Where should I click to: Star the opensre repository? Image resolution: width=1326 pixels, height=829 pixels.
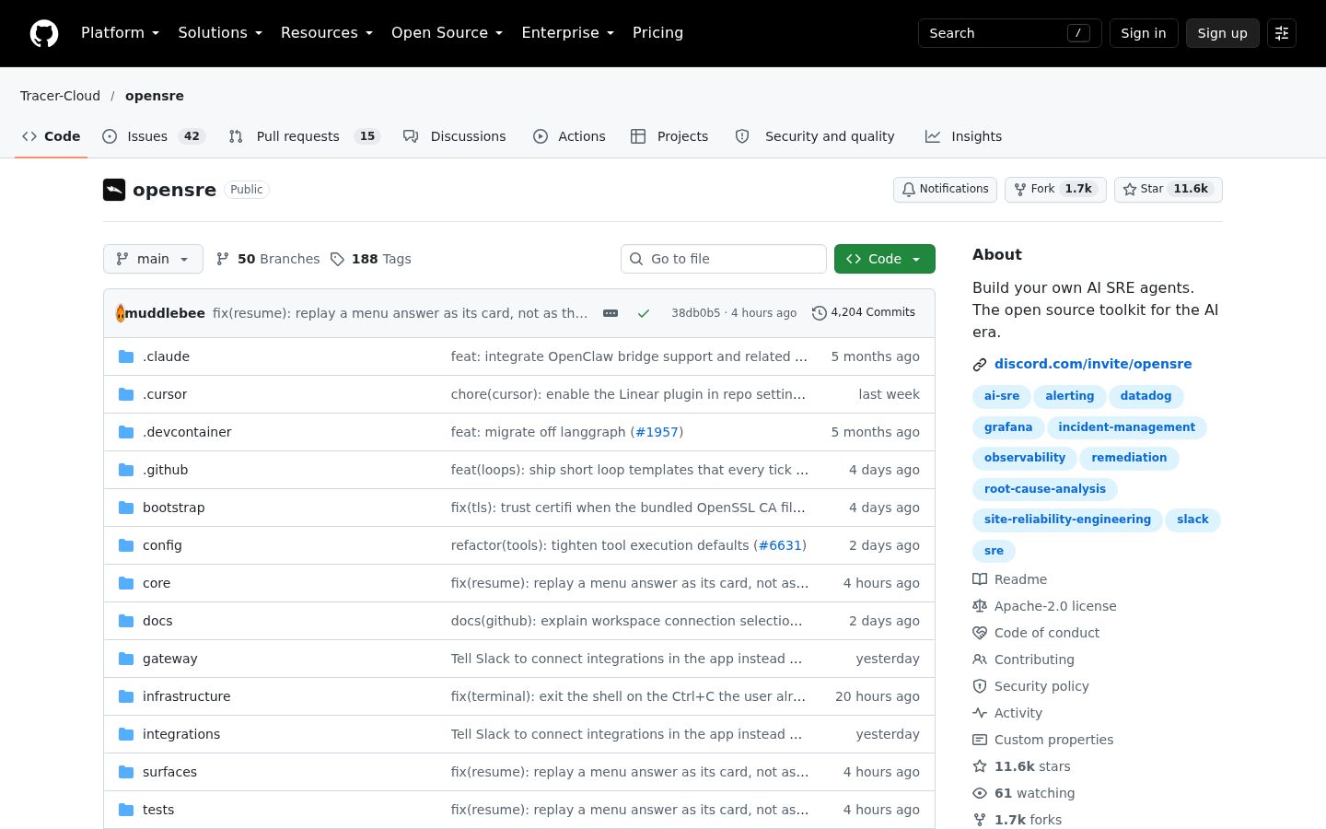click(1169, 190)
